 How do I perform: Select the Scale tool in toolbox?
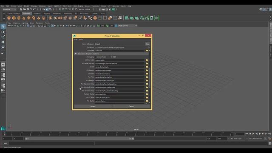click(3, 53)
